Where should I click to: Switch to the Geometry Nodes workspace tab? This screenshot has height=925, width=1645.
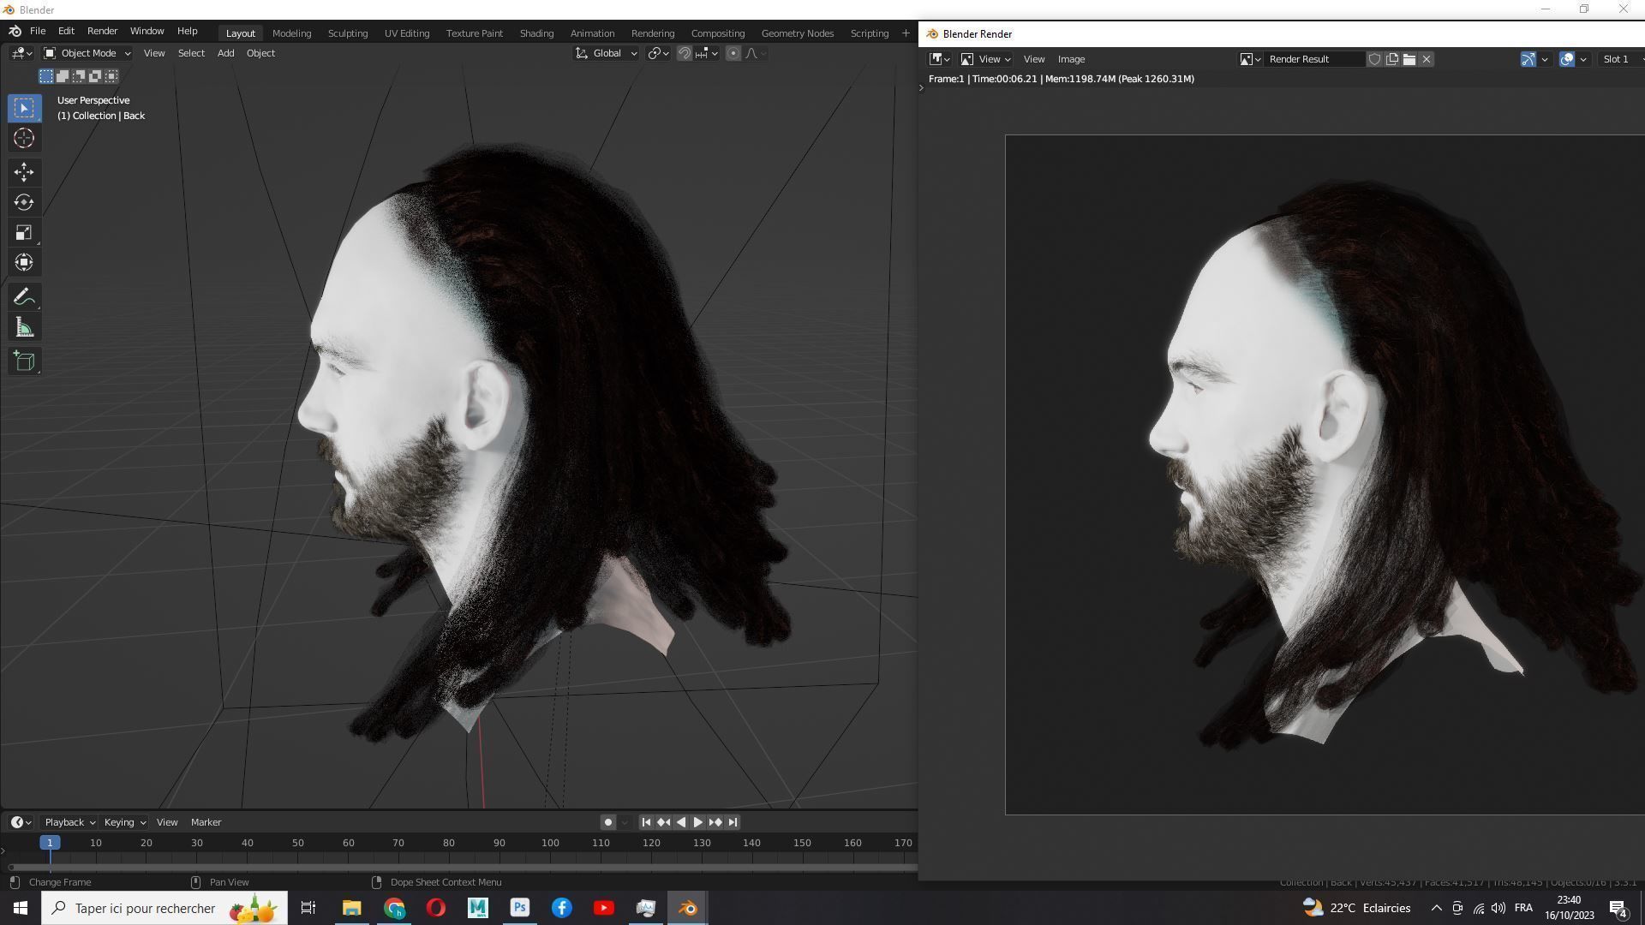click(797, 33)
